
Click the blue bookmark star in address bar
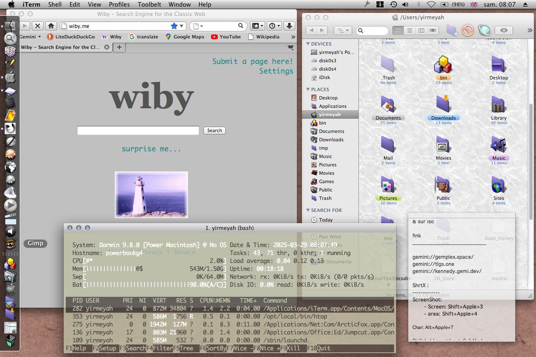click(174, 26)
